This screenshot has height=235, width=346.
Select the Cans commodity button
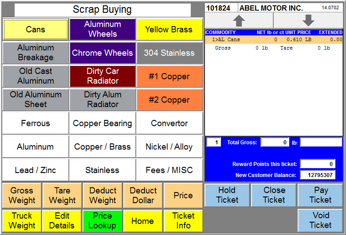(x=35, y=29)
